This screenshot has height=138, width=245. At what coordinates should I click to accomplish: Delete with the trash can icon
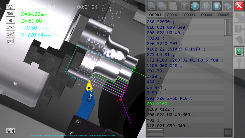pos(184,6)
